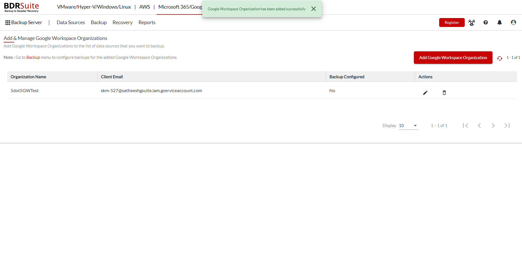
Task: Go to the next page
Action: (x=493, y=125)
